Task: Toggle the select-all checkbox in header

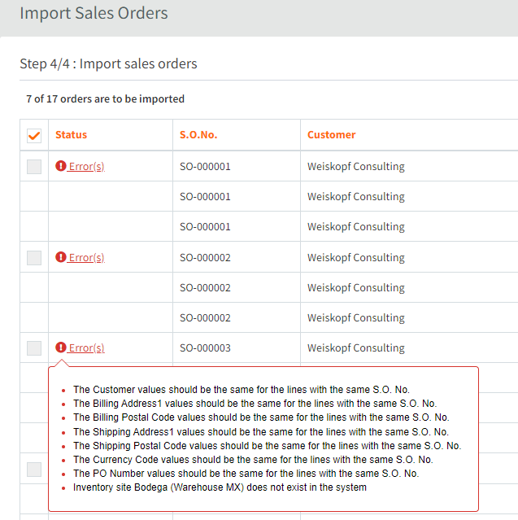Action: tap(34, 136)
